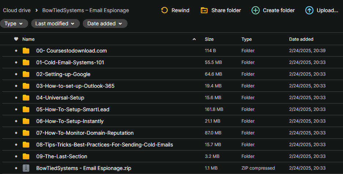This screenshot has width=343, height=174.
Task: Select 08-Tips-Tricks-Best-Practices-For-Sending-Cold-Emails name
Action: [x=104, y=145]
